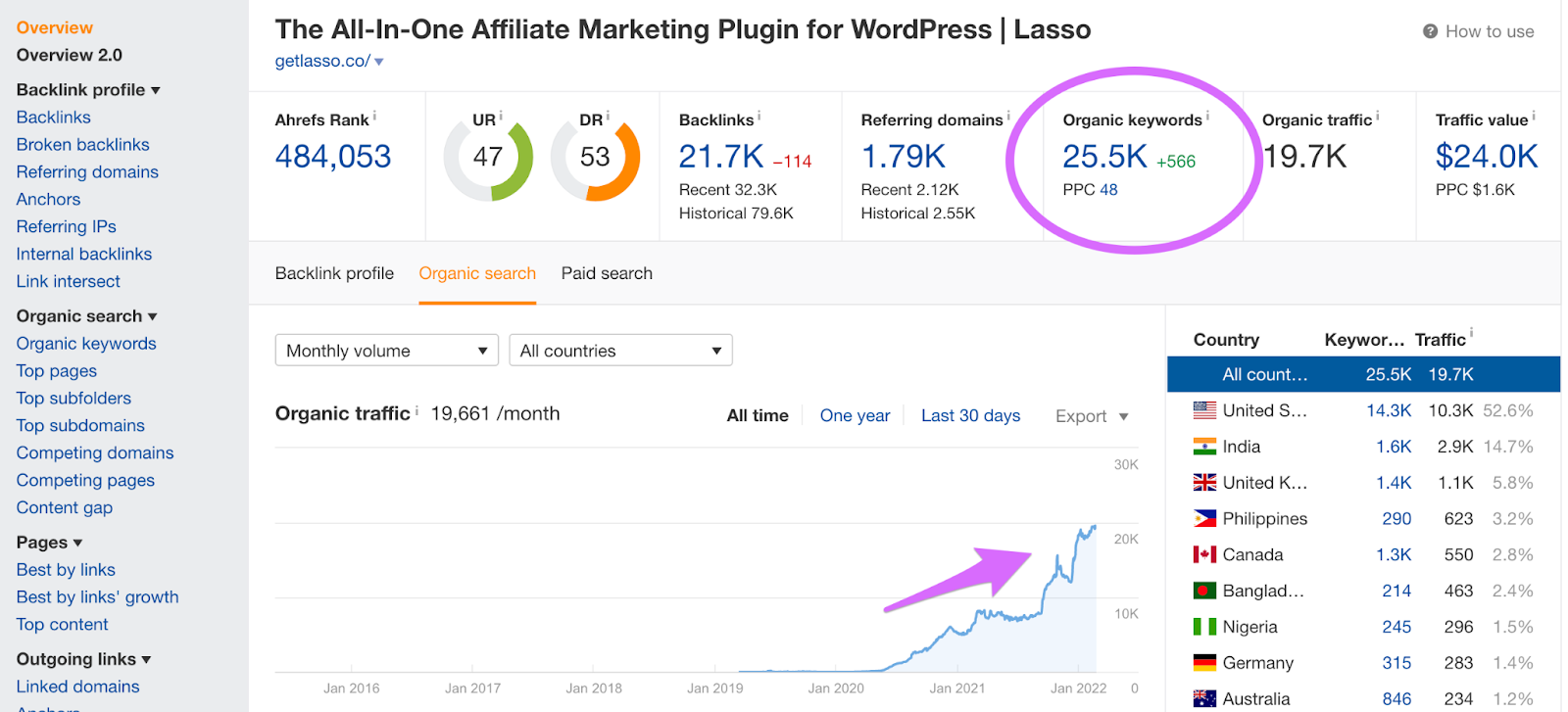Click the Backlinks info icon
The width and height of the screenshot is (1568, 712).
pos(759,116)
